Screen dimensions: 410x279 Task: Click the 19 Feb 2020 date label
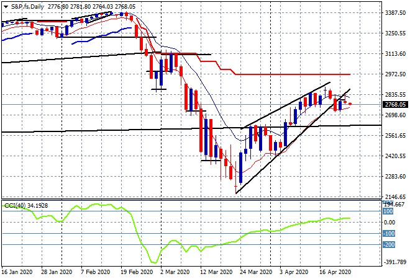[x=137, y=272]
